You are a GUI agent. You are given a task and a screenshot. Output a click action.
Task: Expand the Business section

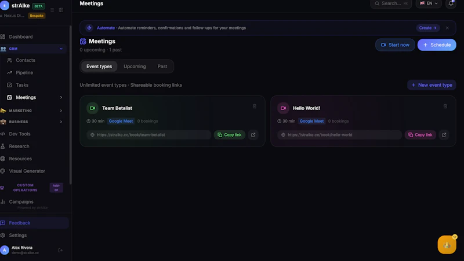tap(61, 122)
